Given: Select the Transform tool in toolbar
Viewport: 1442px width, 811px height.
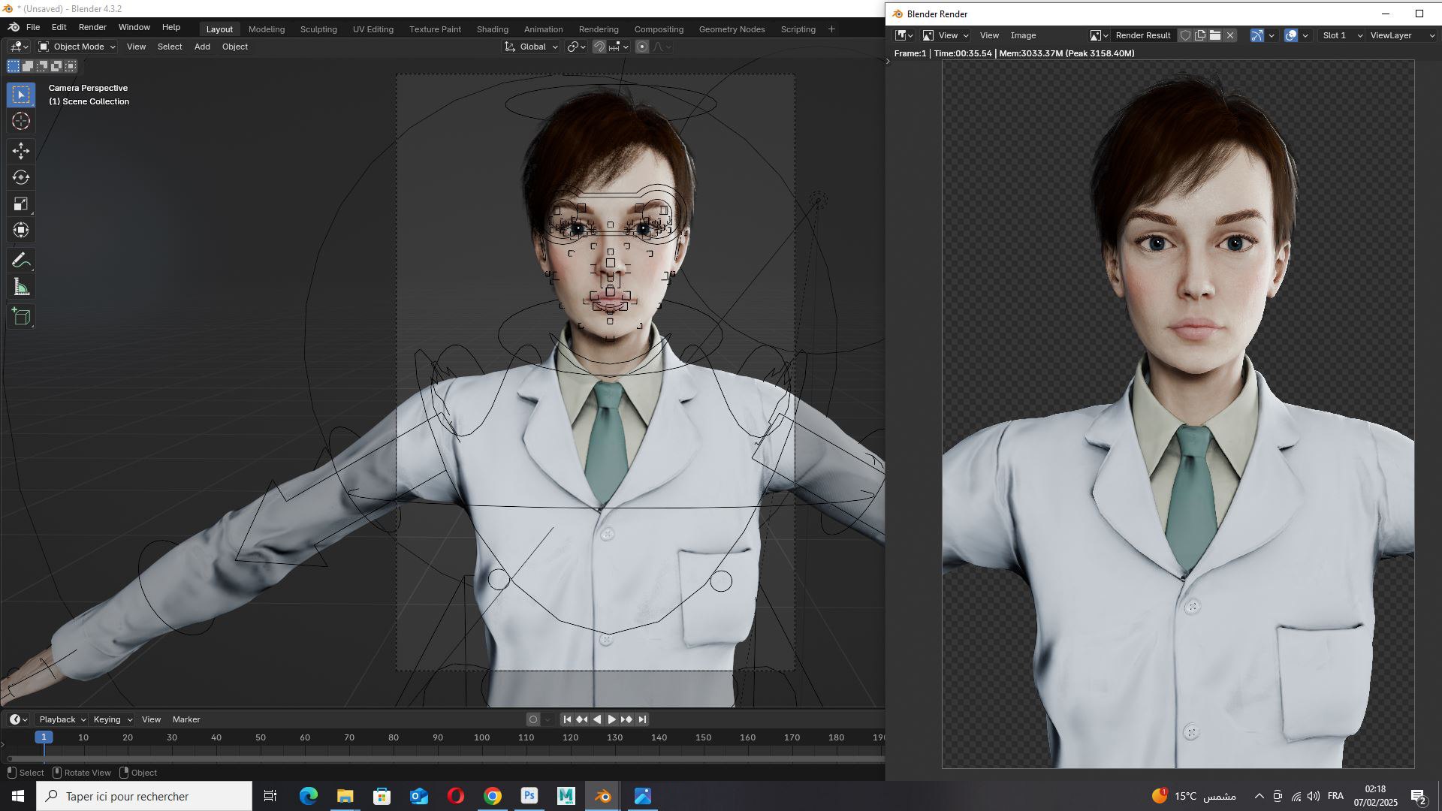Looking at the screenshot, I should [x=21, y=230].
